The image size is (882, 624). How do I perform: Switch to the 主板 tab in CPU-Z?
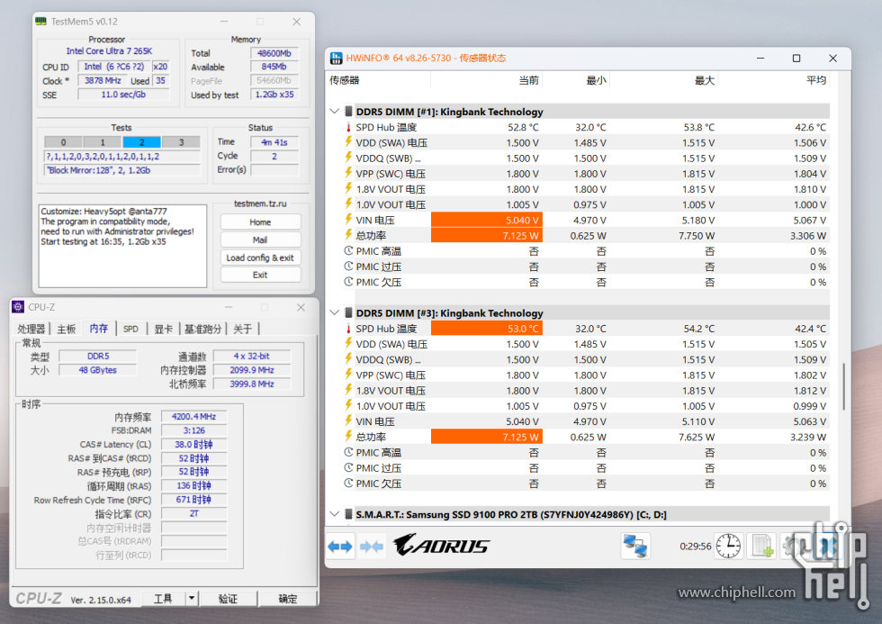[67, 330]
